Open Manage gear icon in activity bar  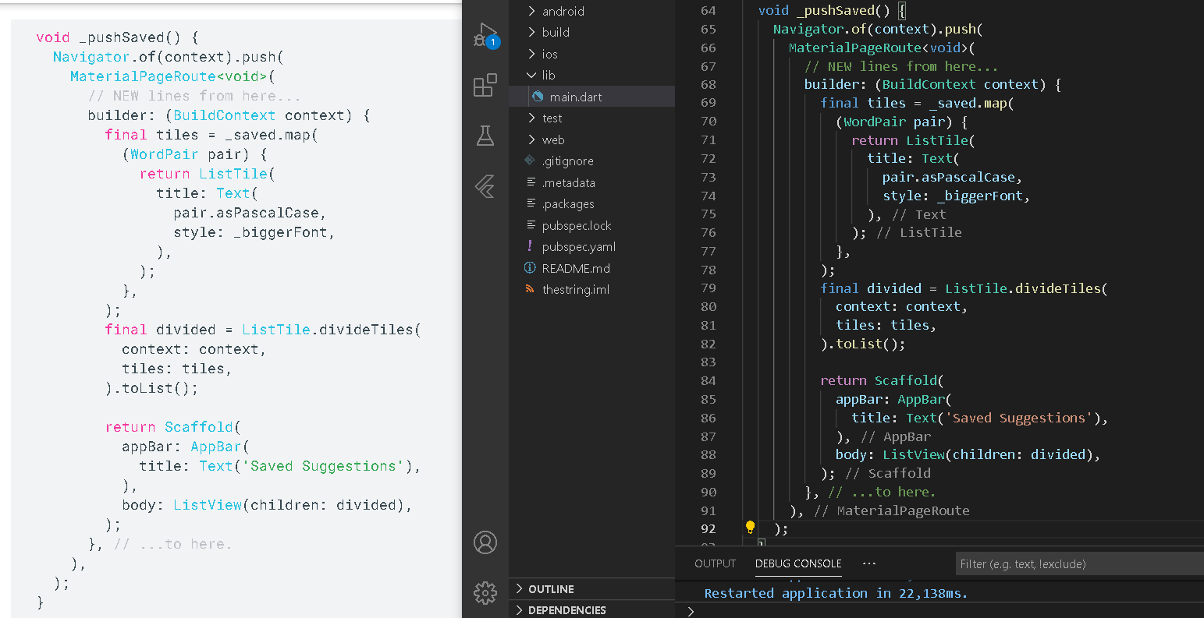click(x=485, y=592)
